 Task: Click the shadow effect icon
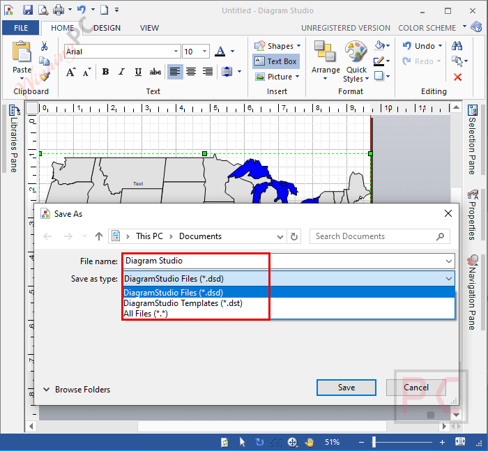pyautogui.click(x=379, y=76)
